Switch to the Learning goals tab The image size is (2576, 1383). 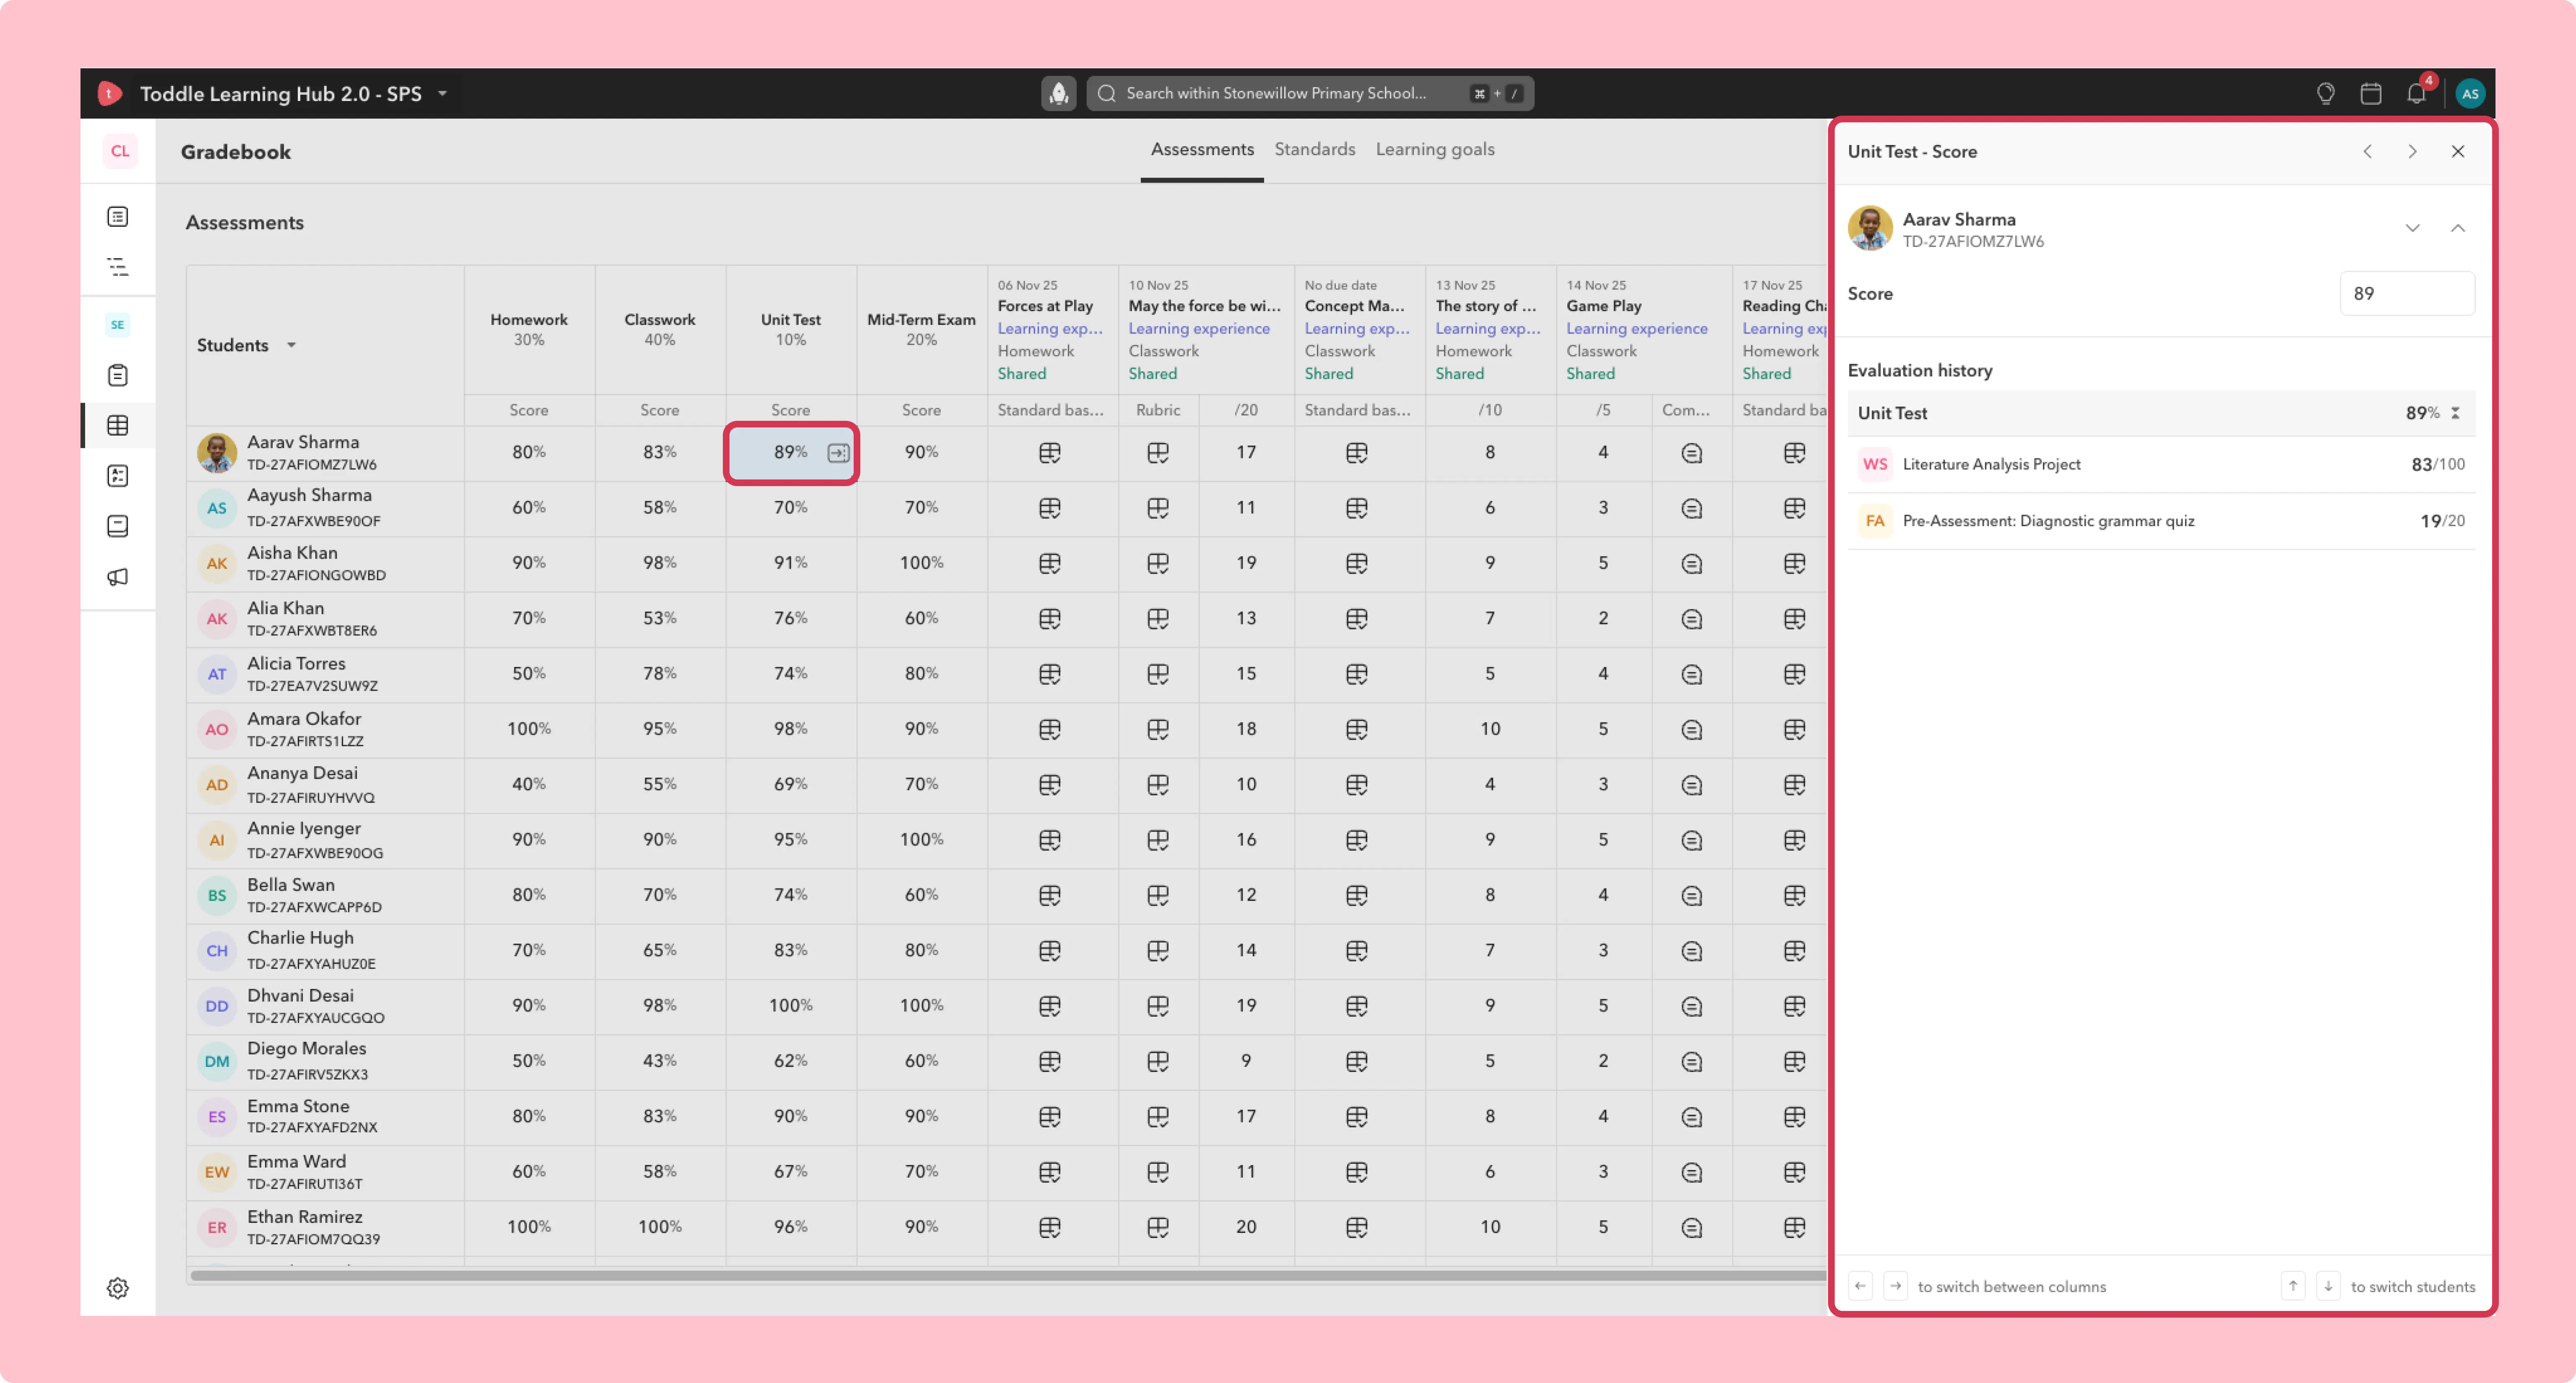(1435, 150)
